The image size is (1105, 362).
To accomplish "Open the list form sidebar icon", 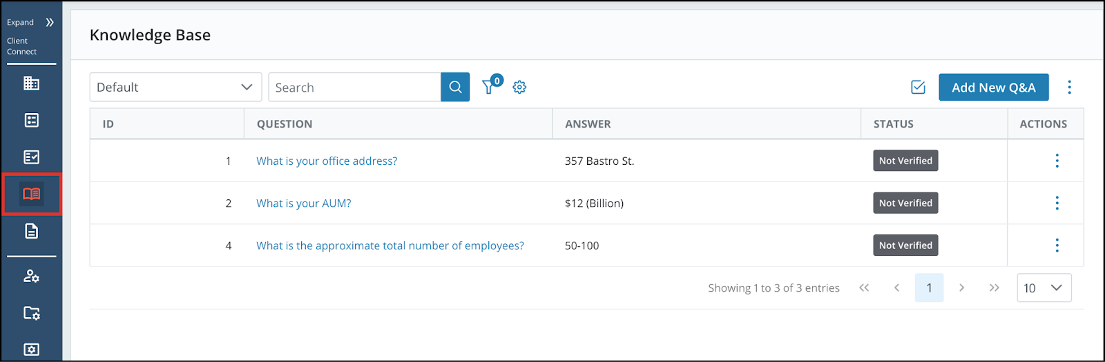I will point(31,120).
